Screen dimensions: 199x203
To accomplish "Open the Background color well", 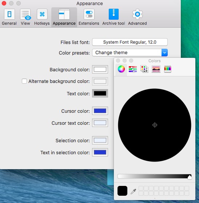I will 100,69.
